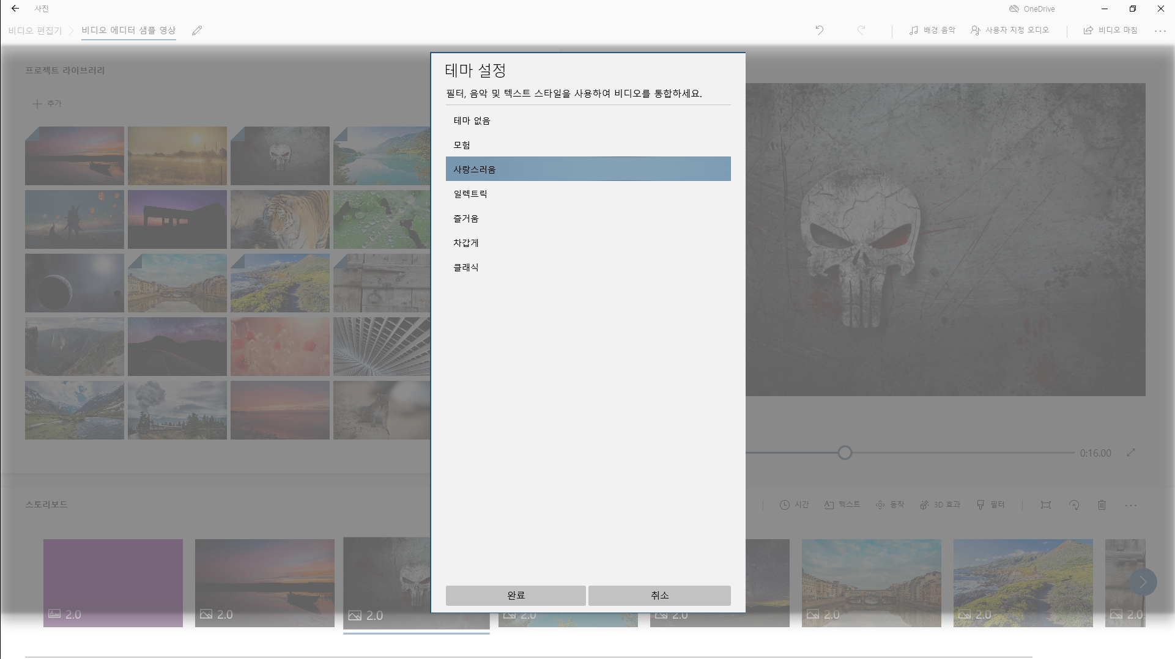Select the skull thumbnail in the project library
1175x659 pixels.
tap(280, 156)
